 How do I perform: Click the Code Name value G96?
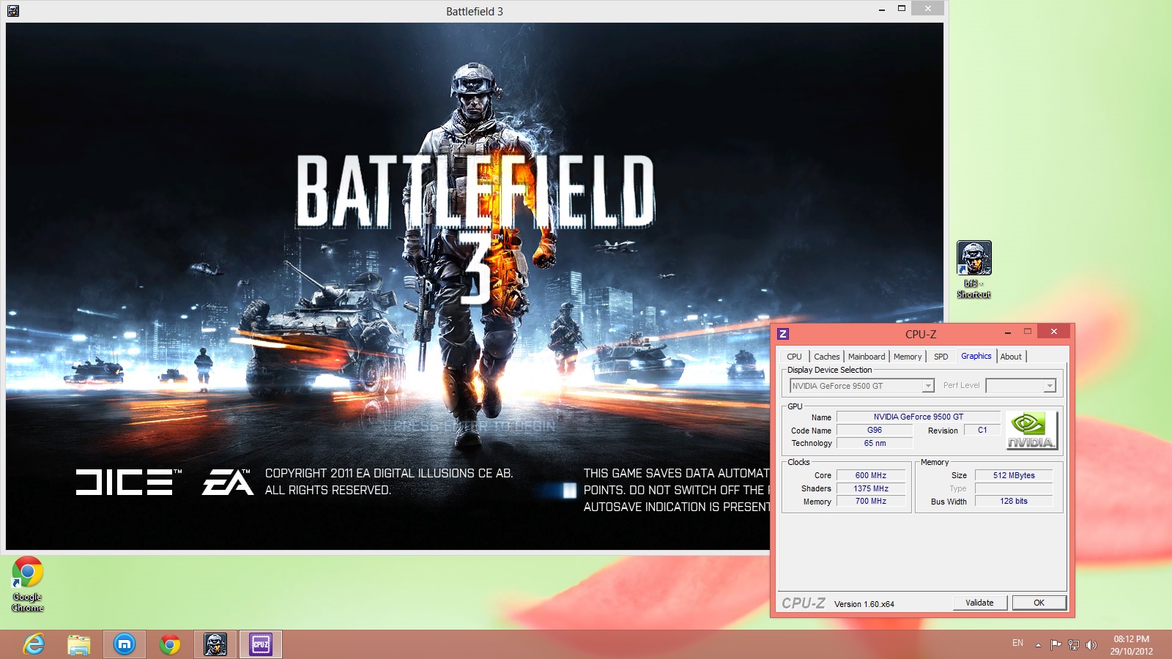click(x=875, y=430)
